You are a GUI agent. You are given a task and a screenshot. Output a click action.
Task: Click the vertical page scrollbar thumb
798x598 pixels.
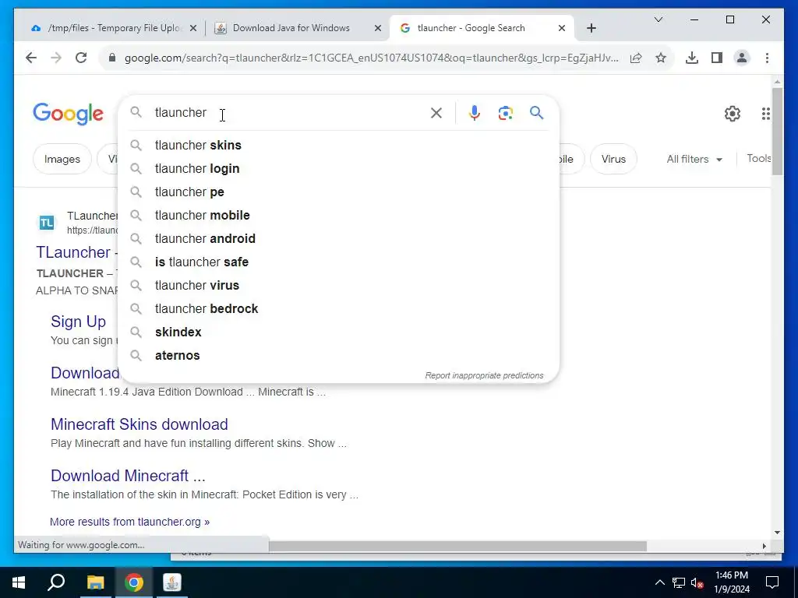(x=777, y=132)
